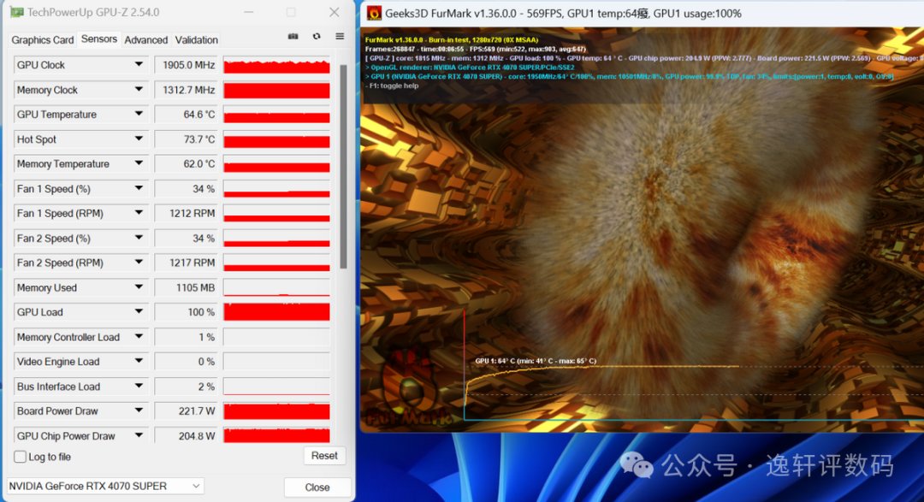The height and width of the screenshot is (502, 924).
Task: Enable the Log to file checkbox
Action: tap(20, 457)
